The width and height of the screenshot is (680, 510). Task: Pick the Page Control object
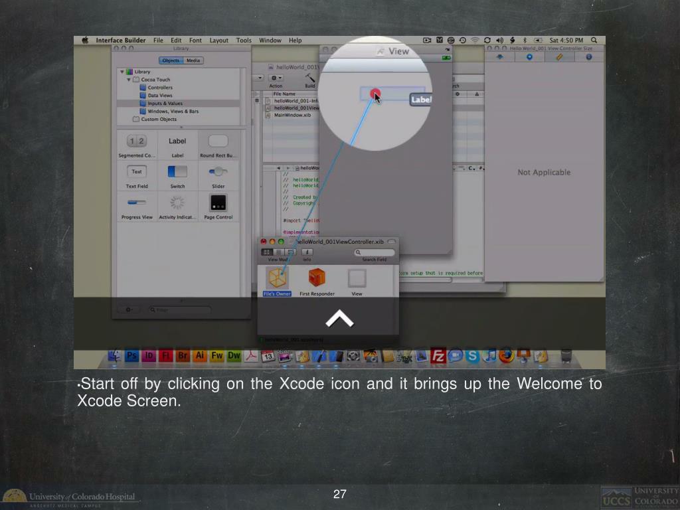coord(218,207)
